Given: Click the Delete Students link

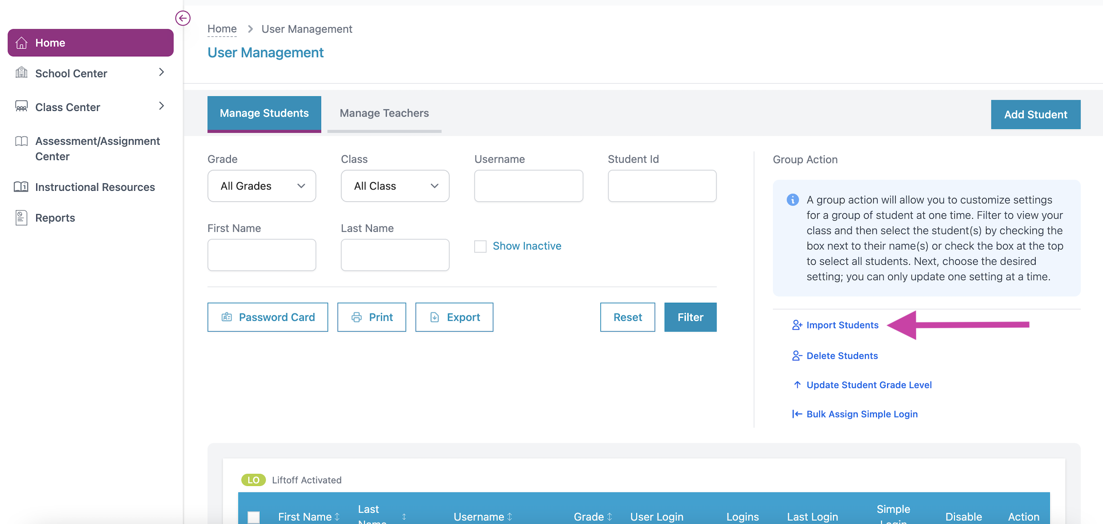Looking at the screenshot, I should 842,356.
